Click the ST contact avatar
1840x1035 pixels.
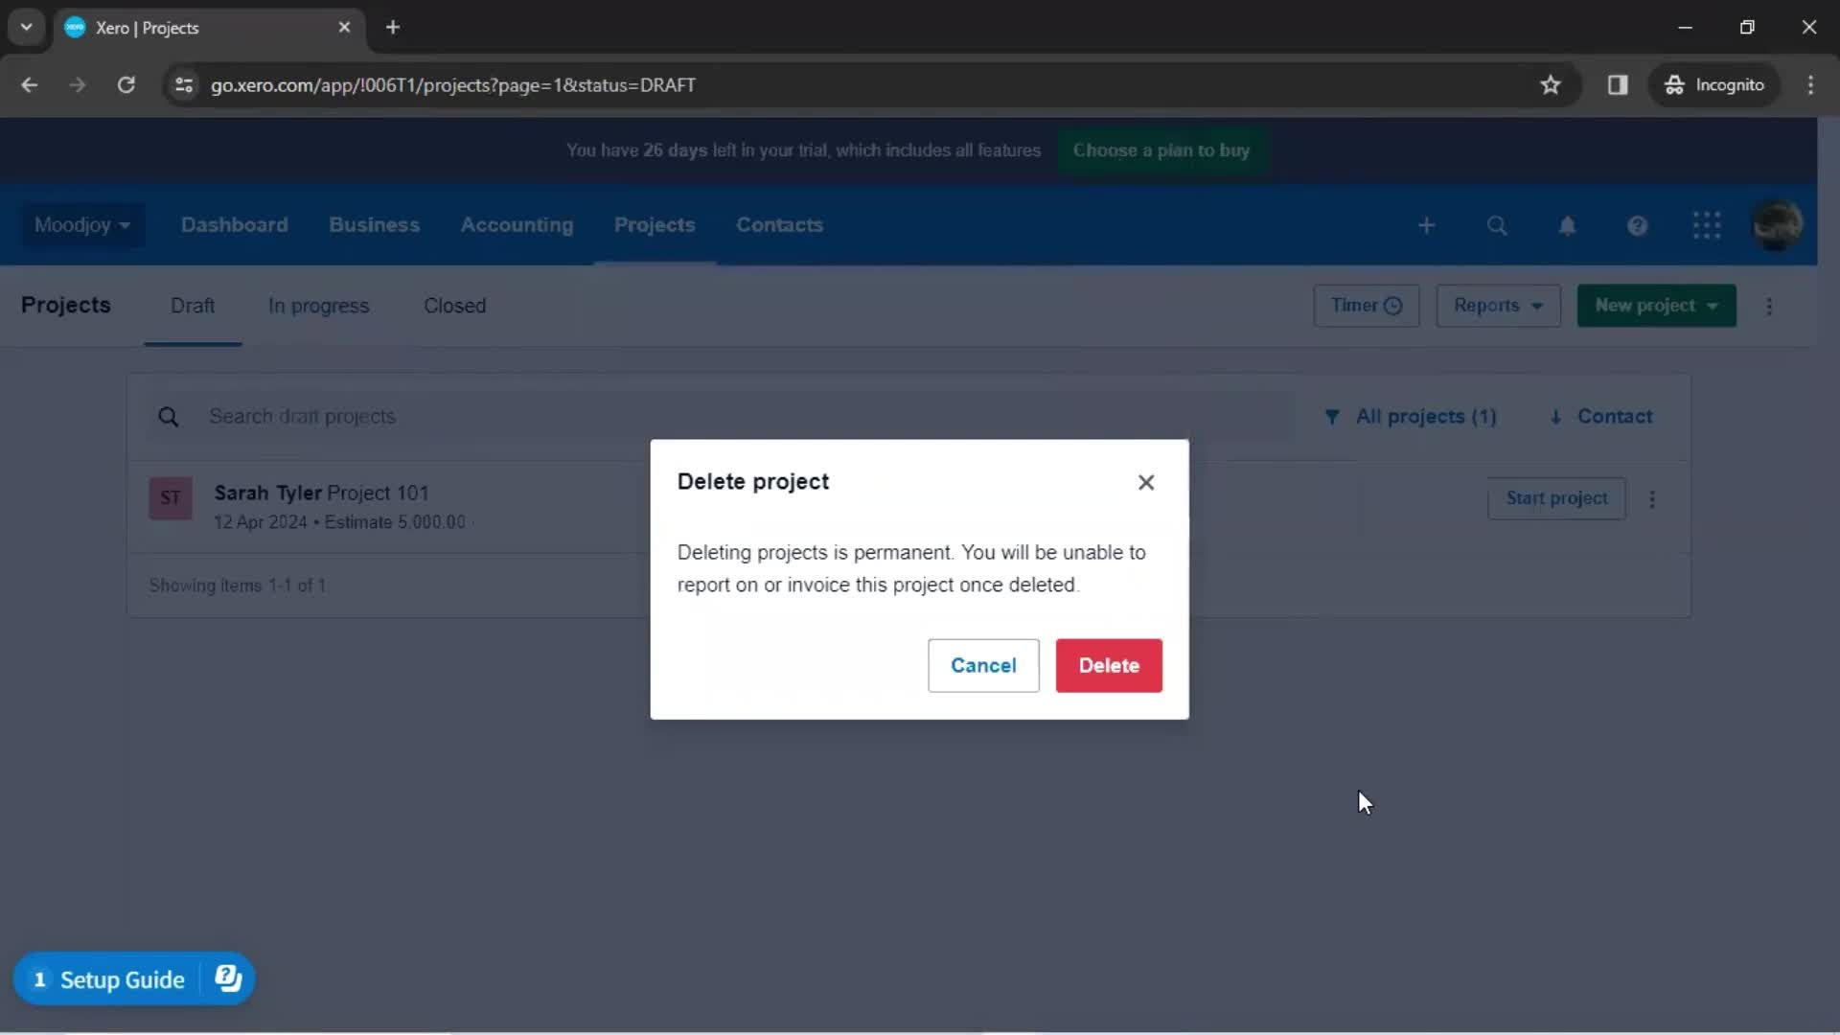171,498
